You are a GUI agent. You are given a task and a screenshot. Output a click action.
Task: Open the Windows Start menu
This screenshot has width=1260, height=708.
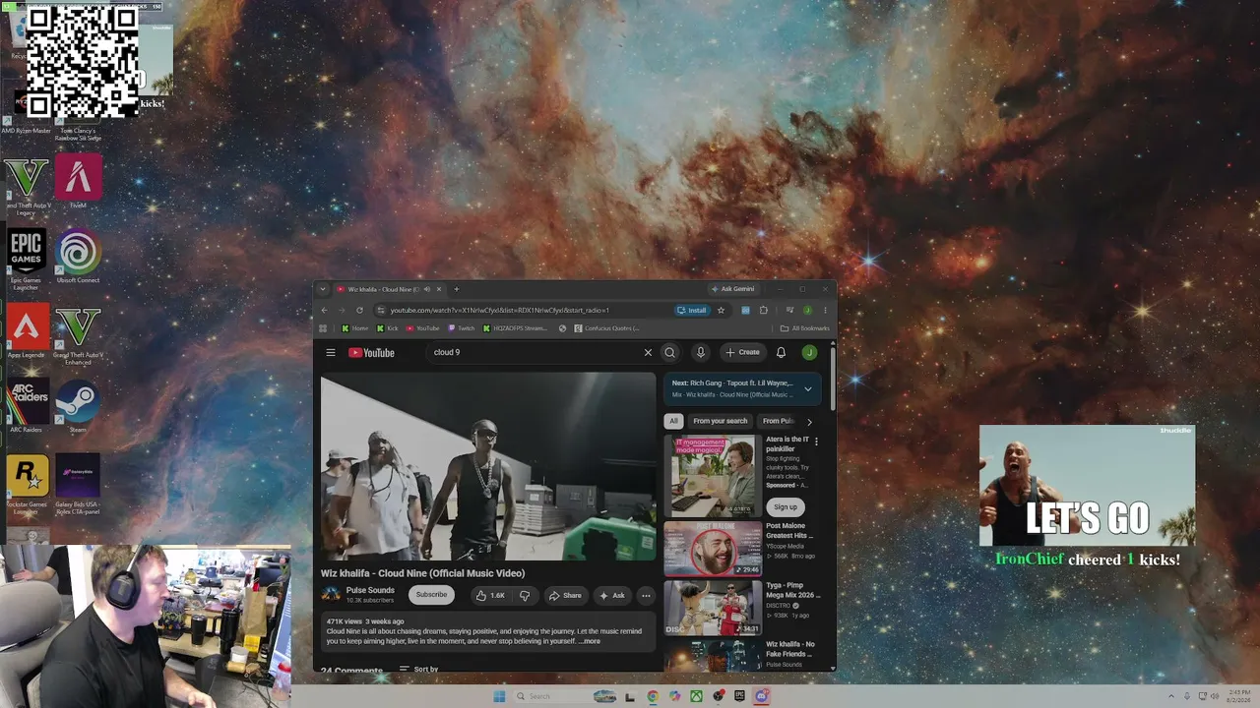(x=499, y=696)
